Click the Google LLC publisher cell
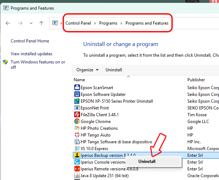219x180 pixels. pyautogui.click(x=198, y=122)
